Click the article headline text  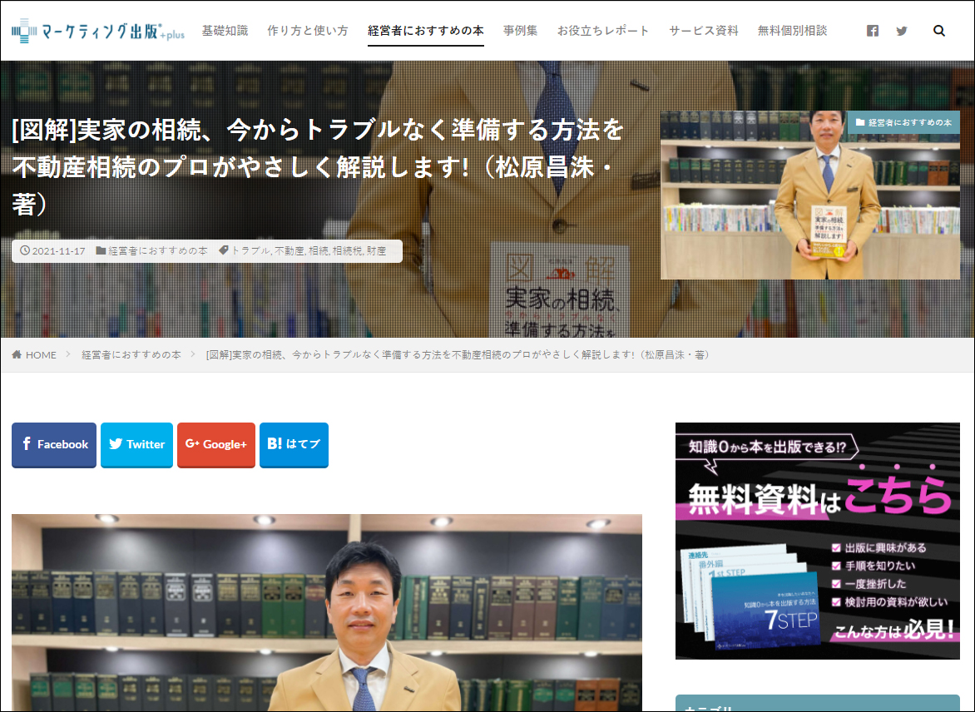pyautogui.click(x=317, y=166)
